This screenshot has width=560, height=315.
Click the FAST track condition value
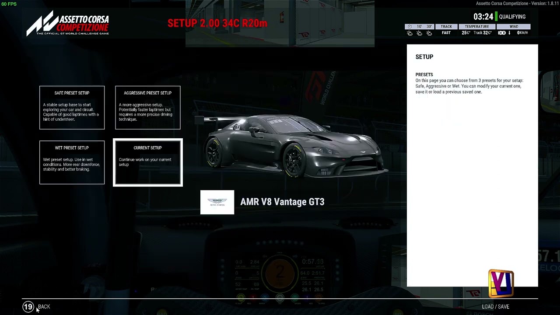coord(446,33)
